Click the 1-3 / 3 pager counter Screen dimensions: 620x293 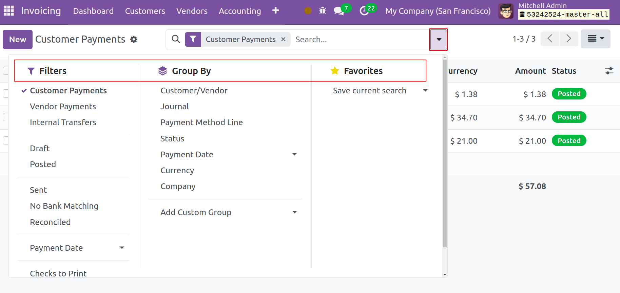click(x=524, y=39)
